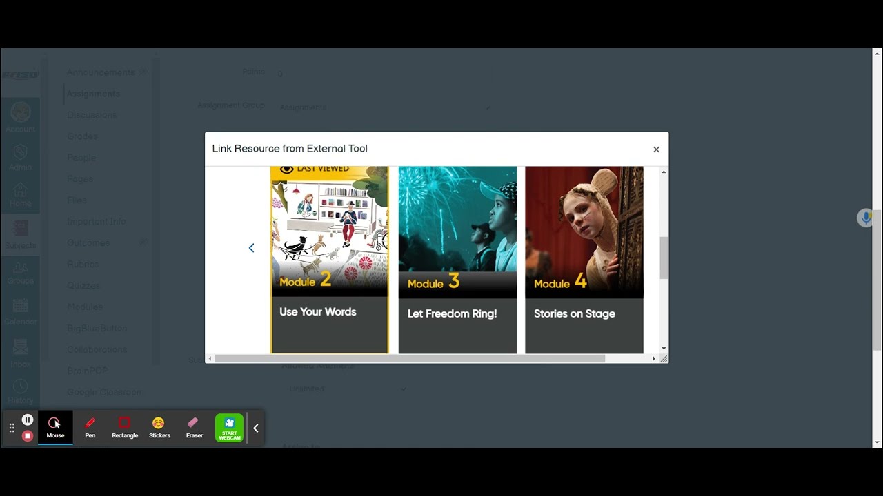Open the Stickers tool
This screenshot has width=883, height=496.
[x=159, y=427]
